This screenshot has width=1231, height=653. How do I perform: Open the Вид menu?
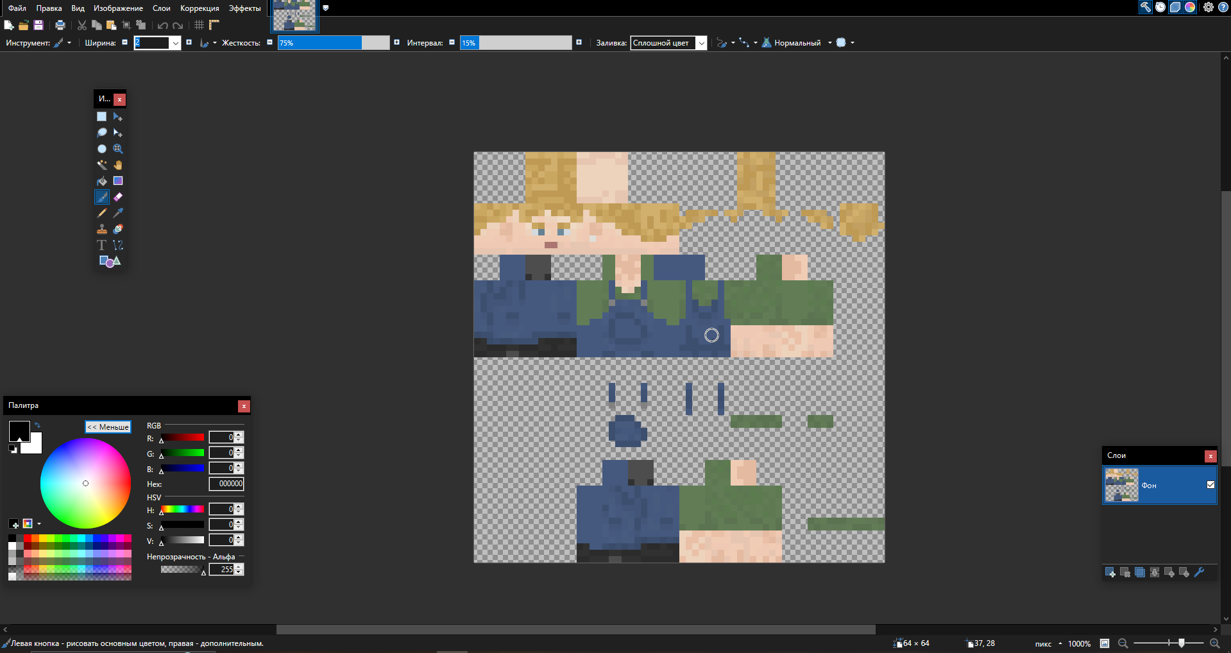pos(78,8)
